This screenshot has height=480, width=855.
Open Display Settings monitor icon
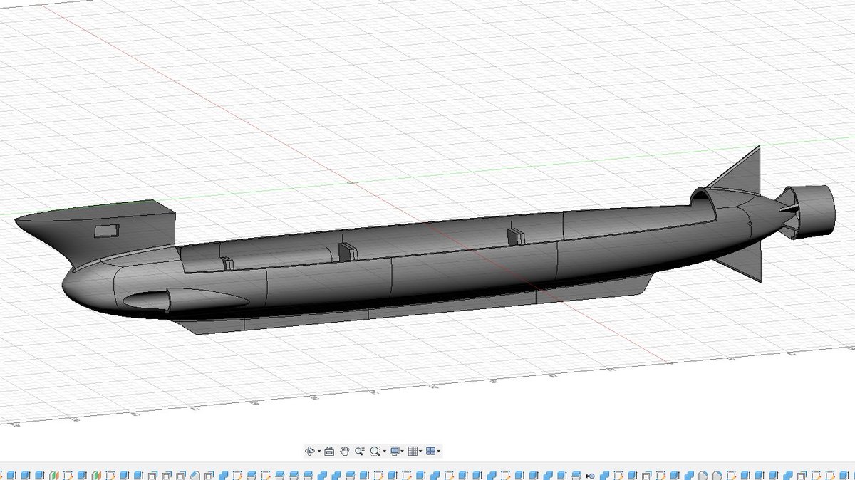[x=395, y=451]
